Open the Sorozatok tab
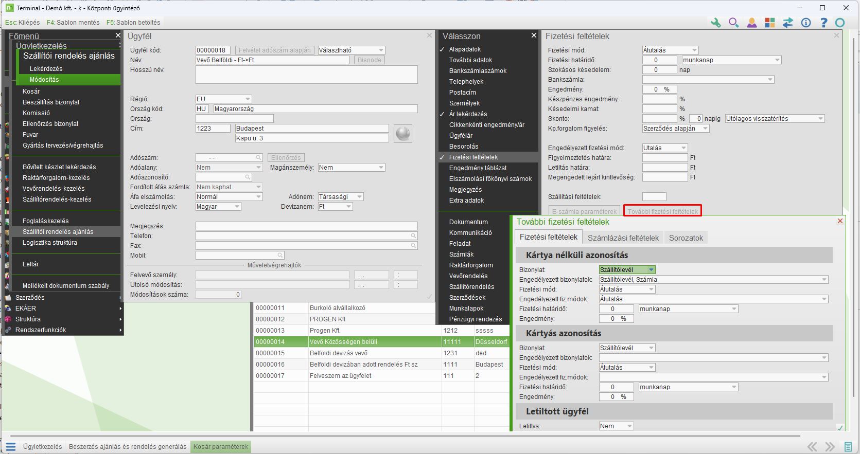This screenshot has width=860, height=454. point(686,238)
